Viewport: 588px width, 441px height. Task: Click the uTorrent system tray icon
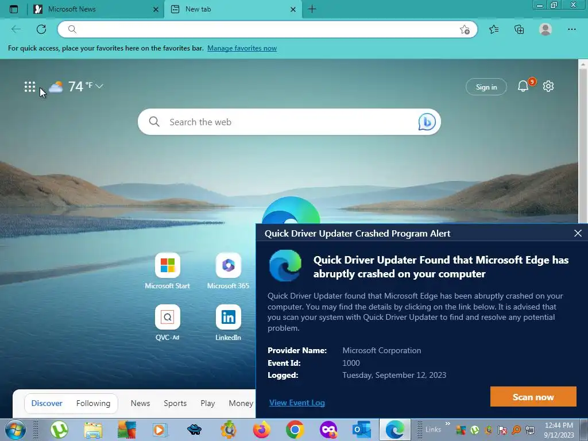tap(475, 430)
